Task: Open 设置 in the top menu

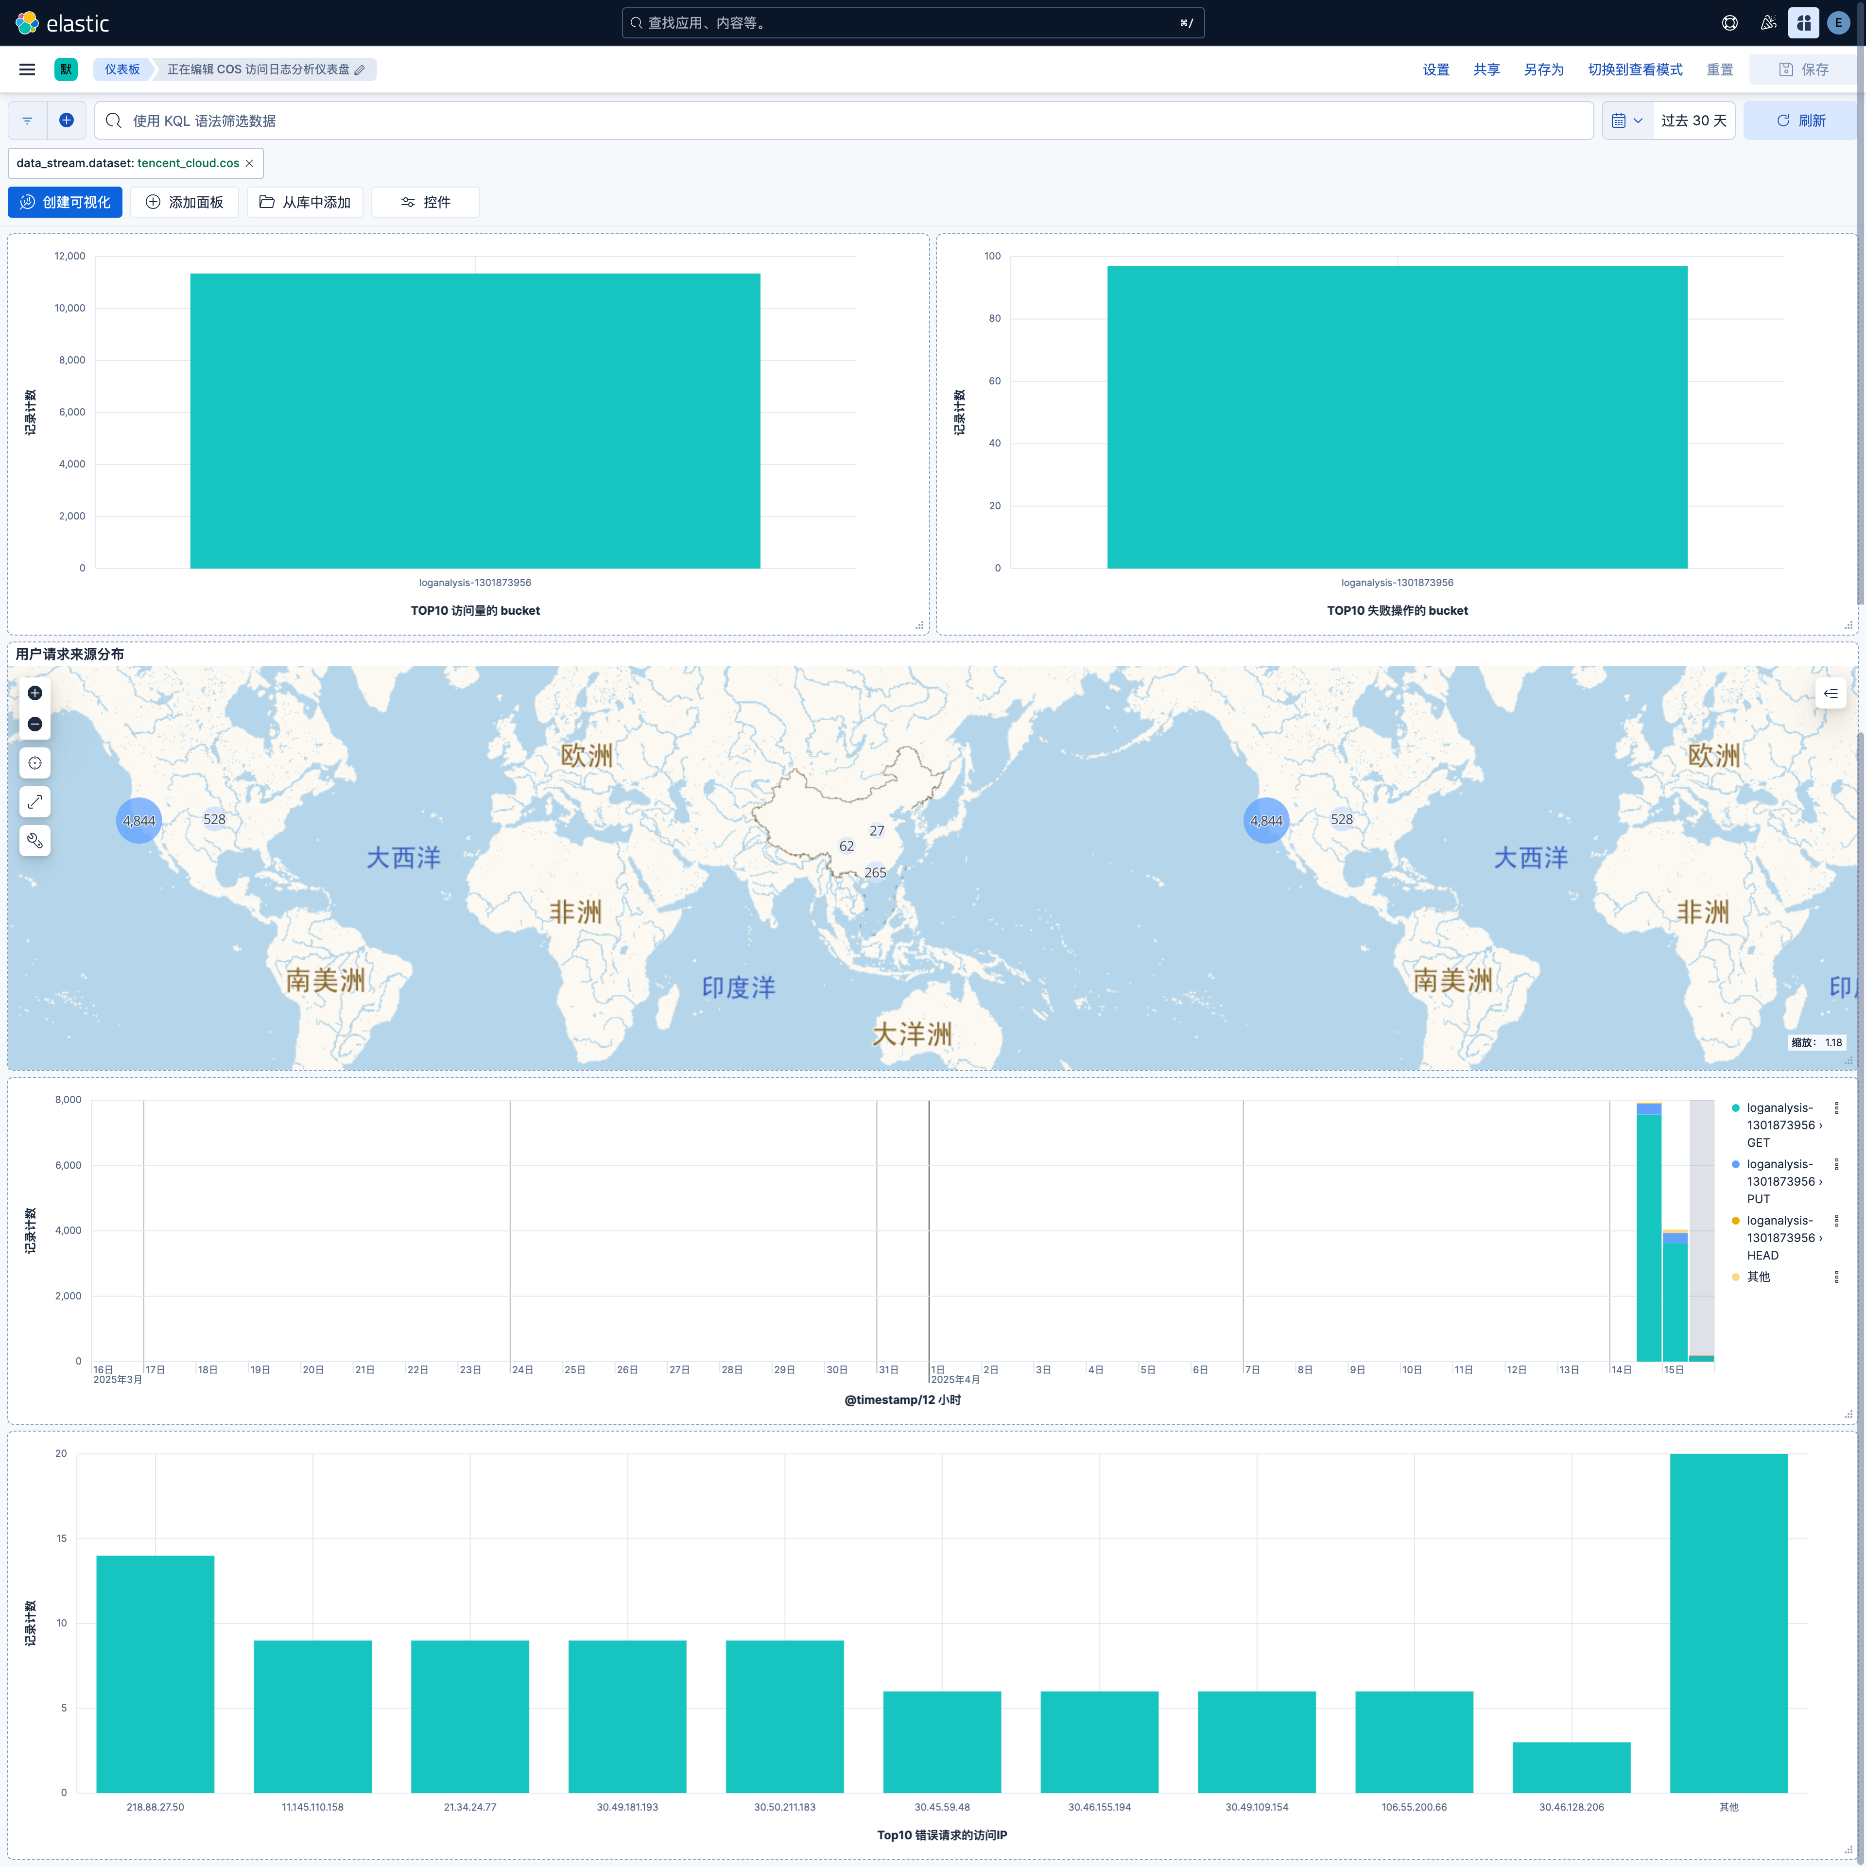Action: click(x=1435, y=69)
